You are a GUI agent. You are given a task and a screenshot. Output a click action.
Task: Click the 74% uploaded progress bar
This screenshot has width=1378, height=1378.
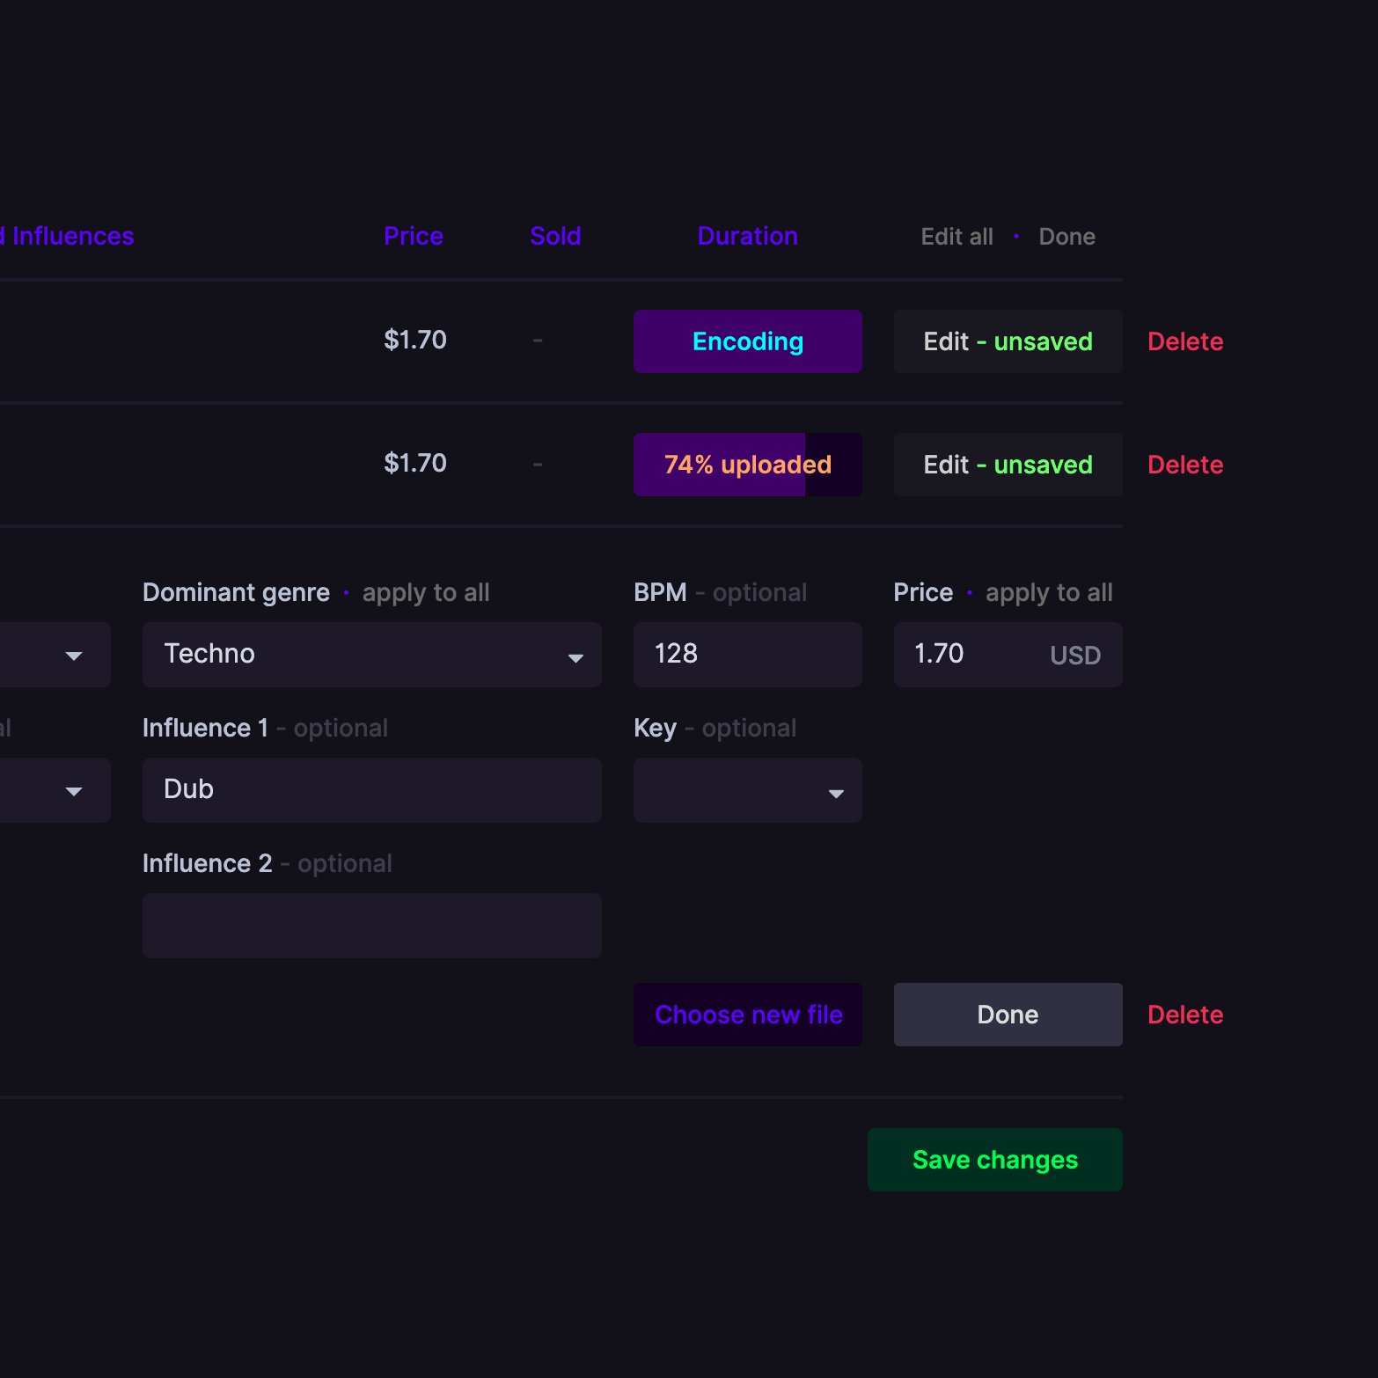point(747,465)
